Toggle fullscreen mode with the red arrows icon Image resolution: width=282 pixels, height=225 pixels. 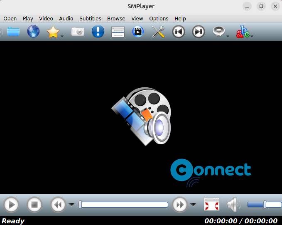pyautogui.click(x=212, y=205)
